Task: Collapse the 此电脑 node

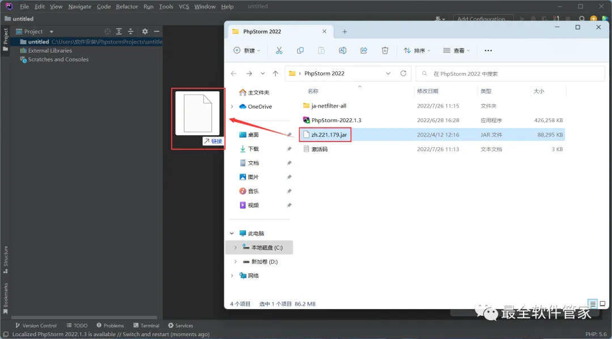Action: pos(232,233)
